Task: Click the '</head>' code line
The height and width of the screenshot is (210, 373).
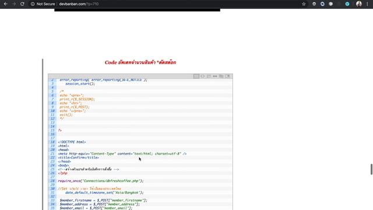Action: [64, 162]
